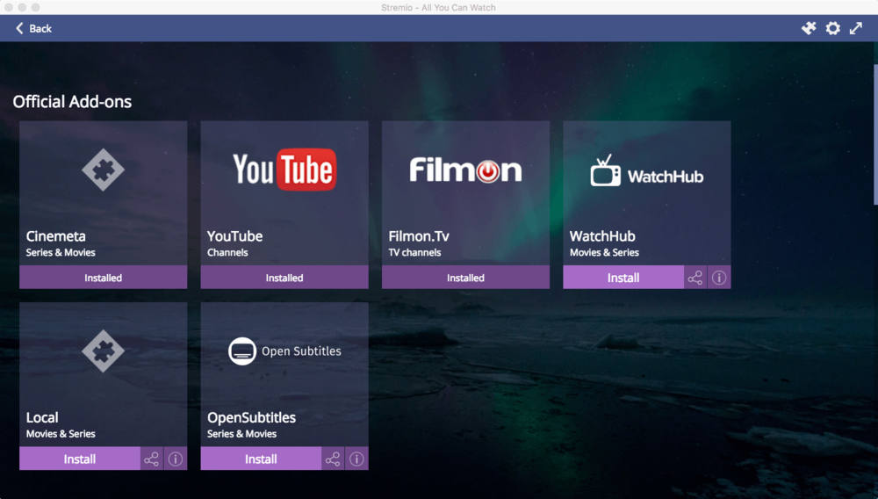Click the Filmon logo on its card
The width and height of the screenshot is (878, 499).
pyautogui.click(x=465, y=170)
